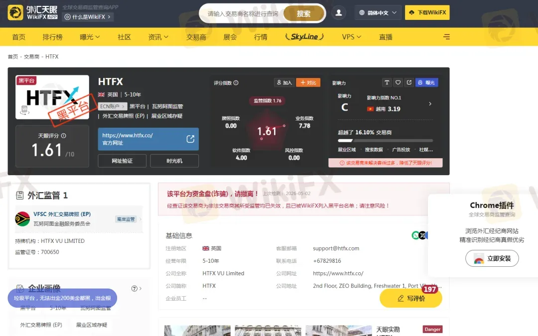Click 交易商 in the breadcrumb
The width and height of the screenshot is (538, 336).
click(31, 57)
